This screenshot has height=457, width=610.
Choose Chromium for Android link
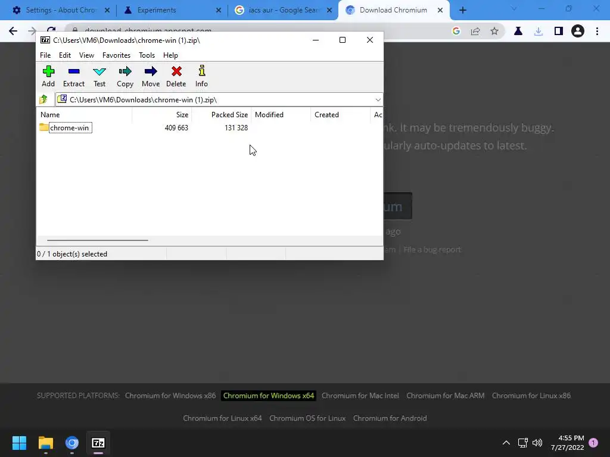click(x=390, y=418)
